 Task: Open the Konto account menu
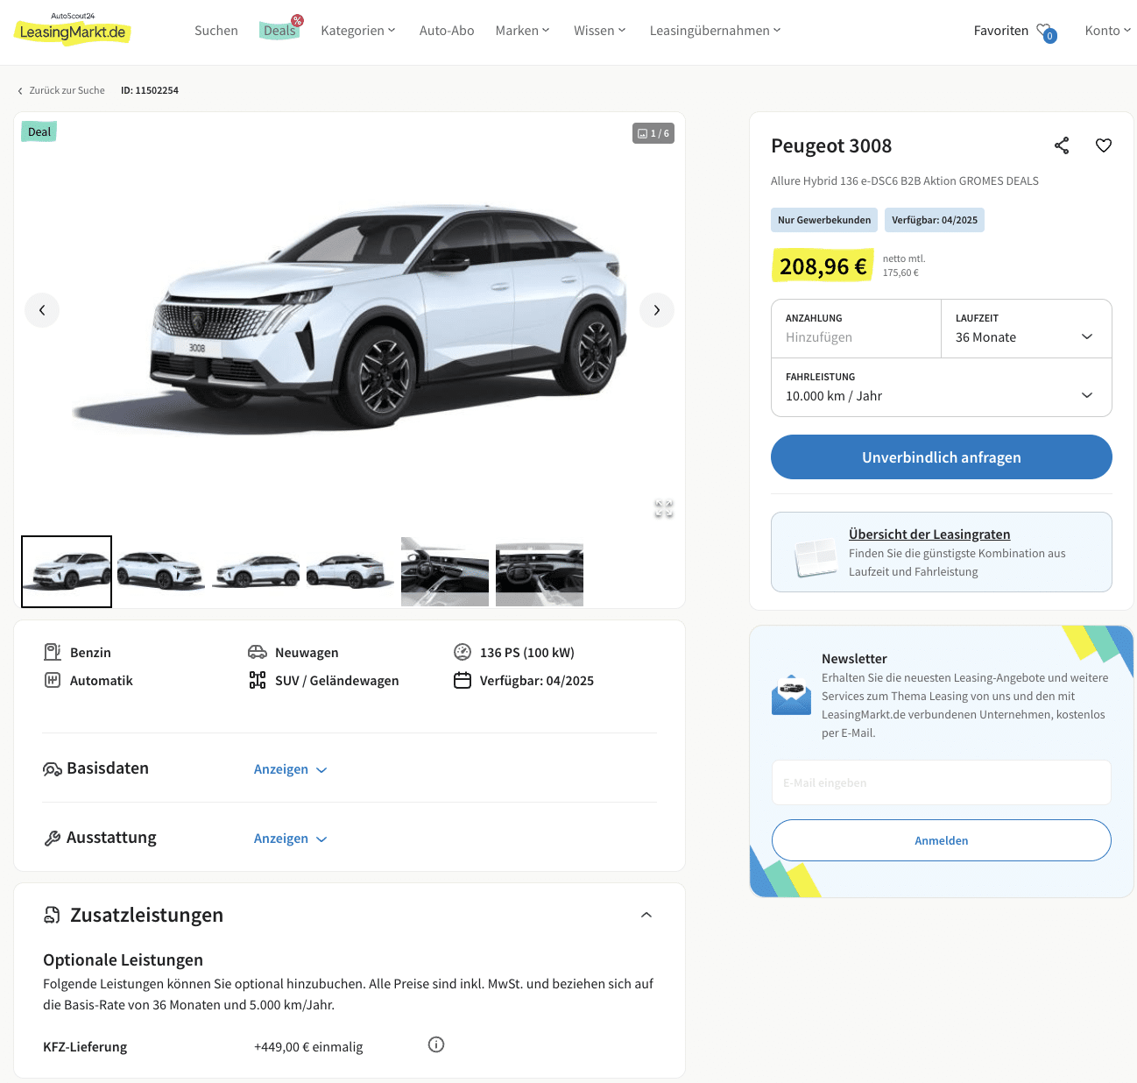(x=1107, y=31)
